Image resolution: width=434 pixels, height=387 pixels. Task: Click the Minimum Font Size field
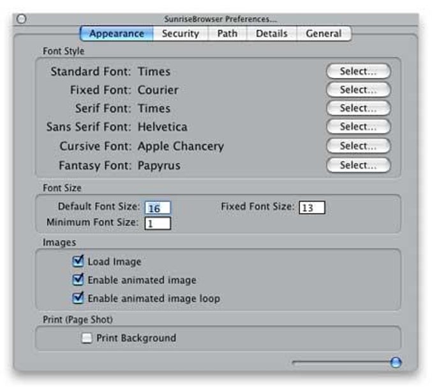tap(157, 224)
